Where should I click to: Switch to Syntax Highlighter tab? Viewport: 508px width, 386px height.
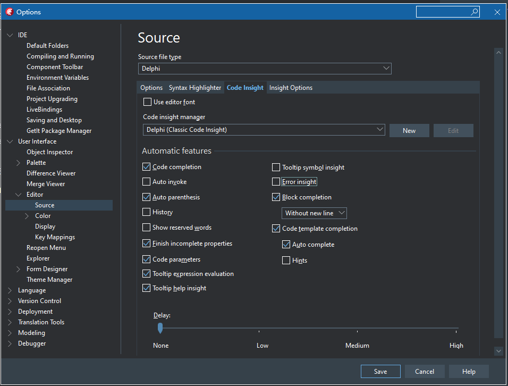click(195, 88)
